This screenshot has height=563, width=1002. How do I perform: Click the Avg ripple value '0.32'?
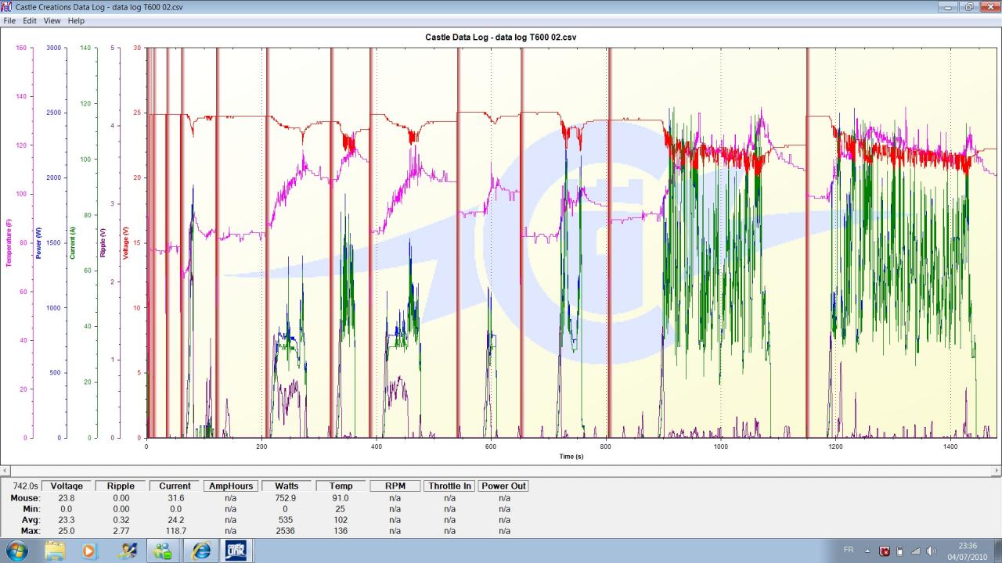click(121, 519)
